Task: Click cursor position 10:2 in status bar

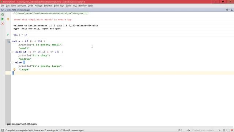Action: (x=180, y=131)
